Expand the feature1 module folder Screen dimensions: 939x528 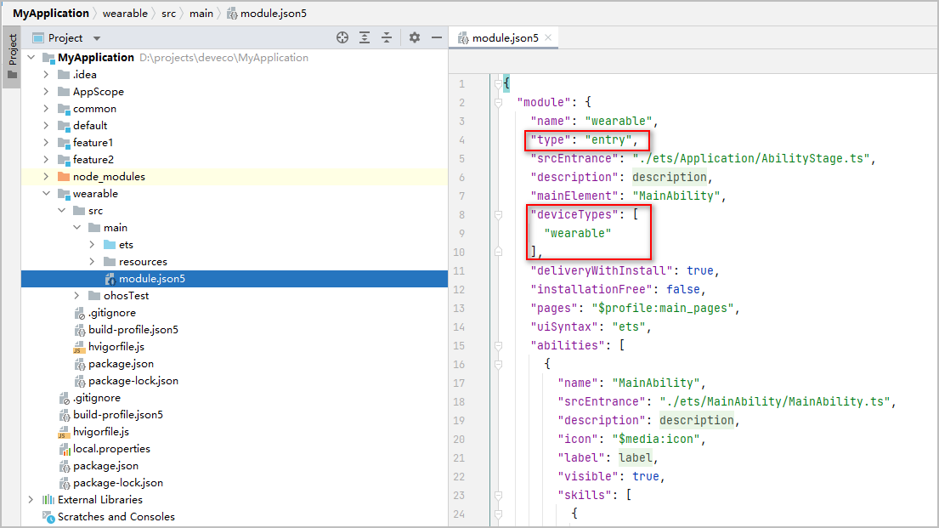pyautogui.click(x=46, y=143)
